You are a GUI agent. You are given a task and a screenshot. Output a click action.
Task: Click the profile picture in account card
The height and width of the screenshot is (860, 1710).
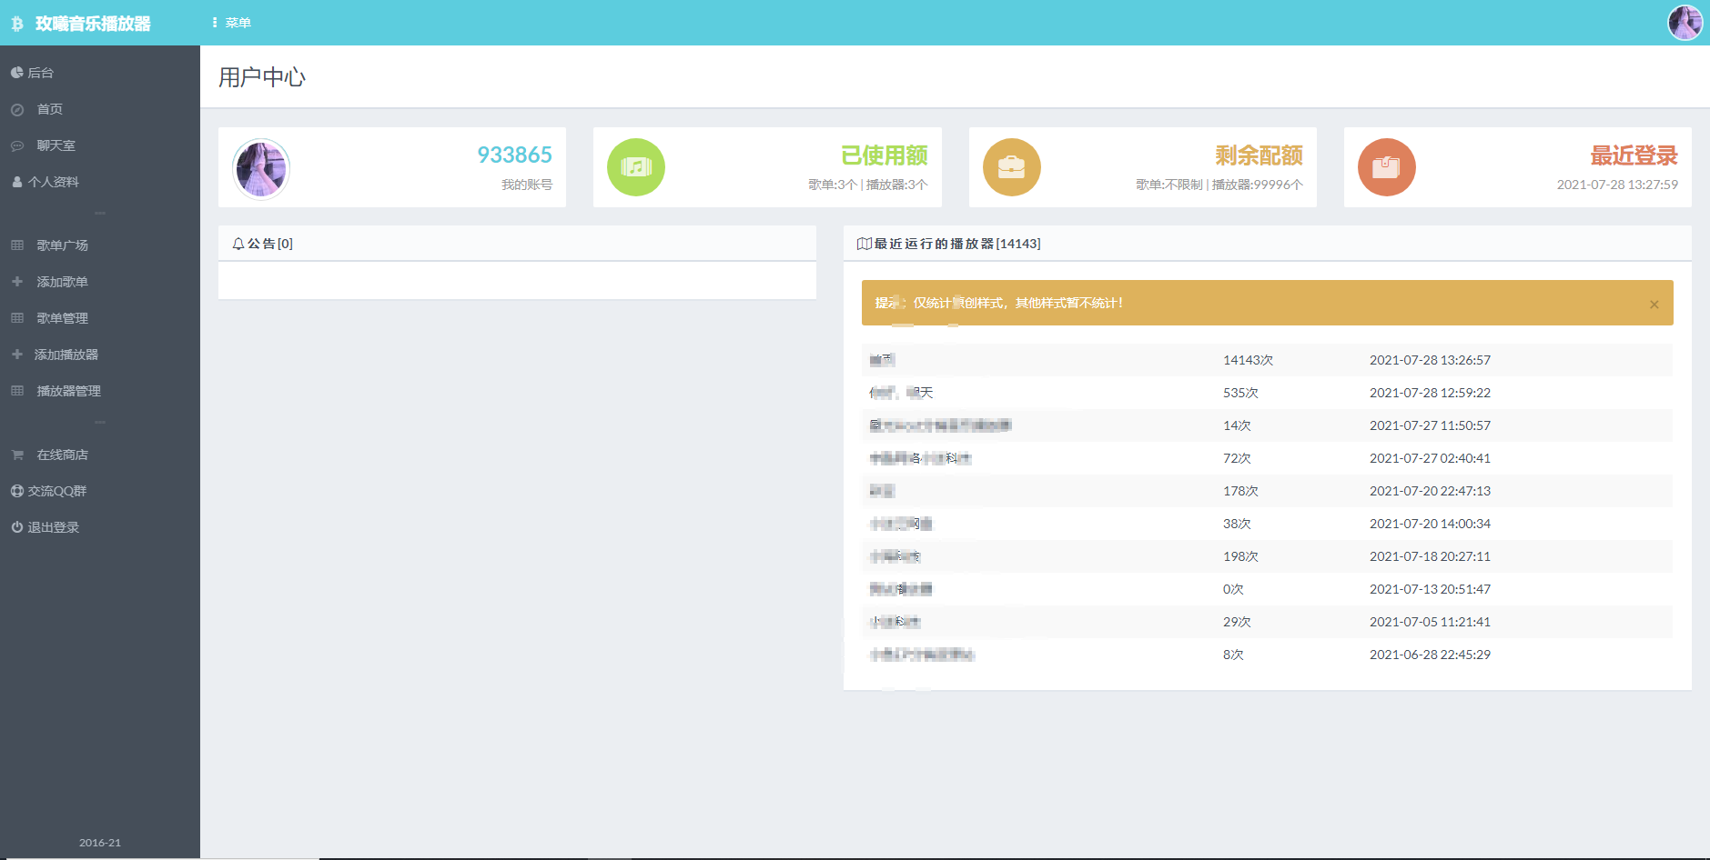261,168
